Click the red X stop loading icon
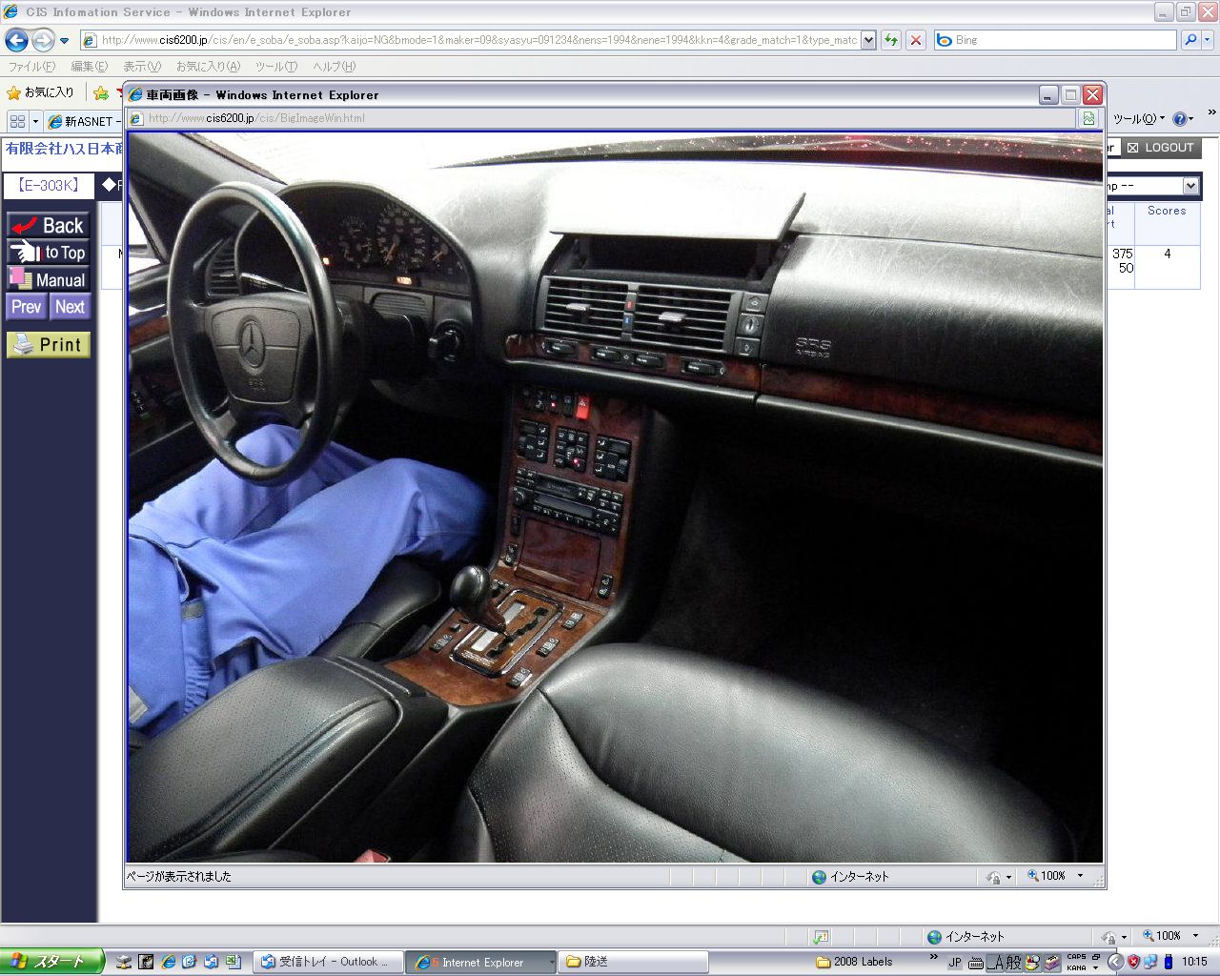 pos(915,40)
